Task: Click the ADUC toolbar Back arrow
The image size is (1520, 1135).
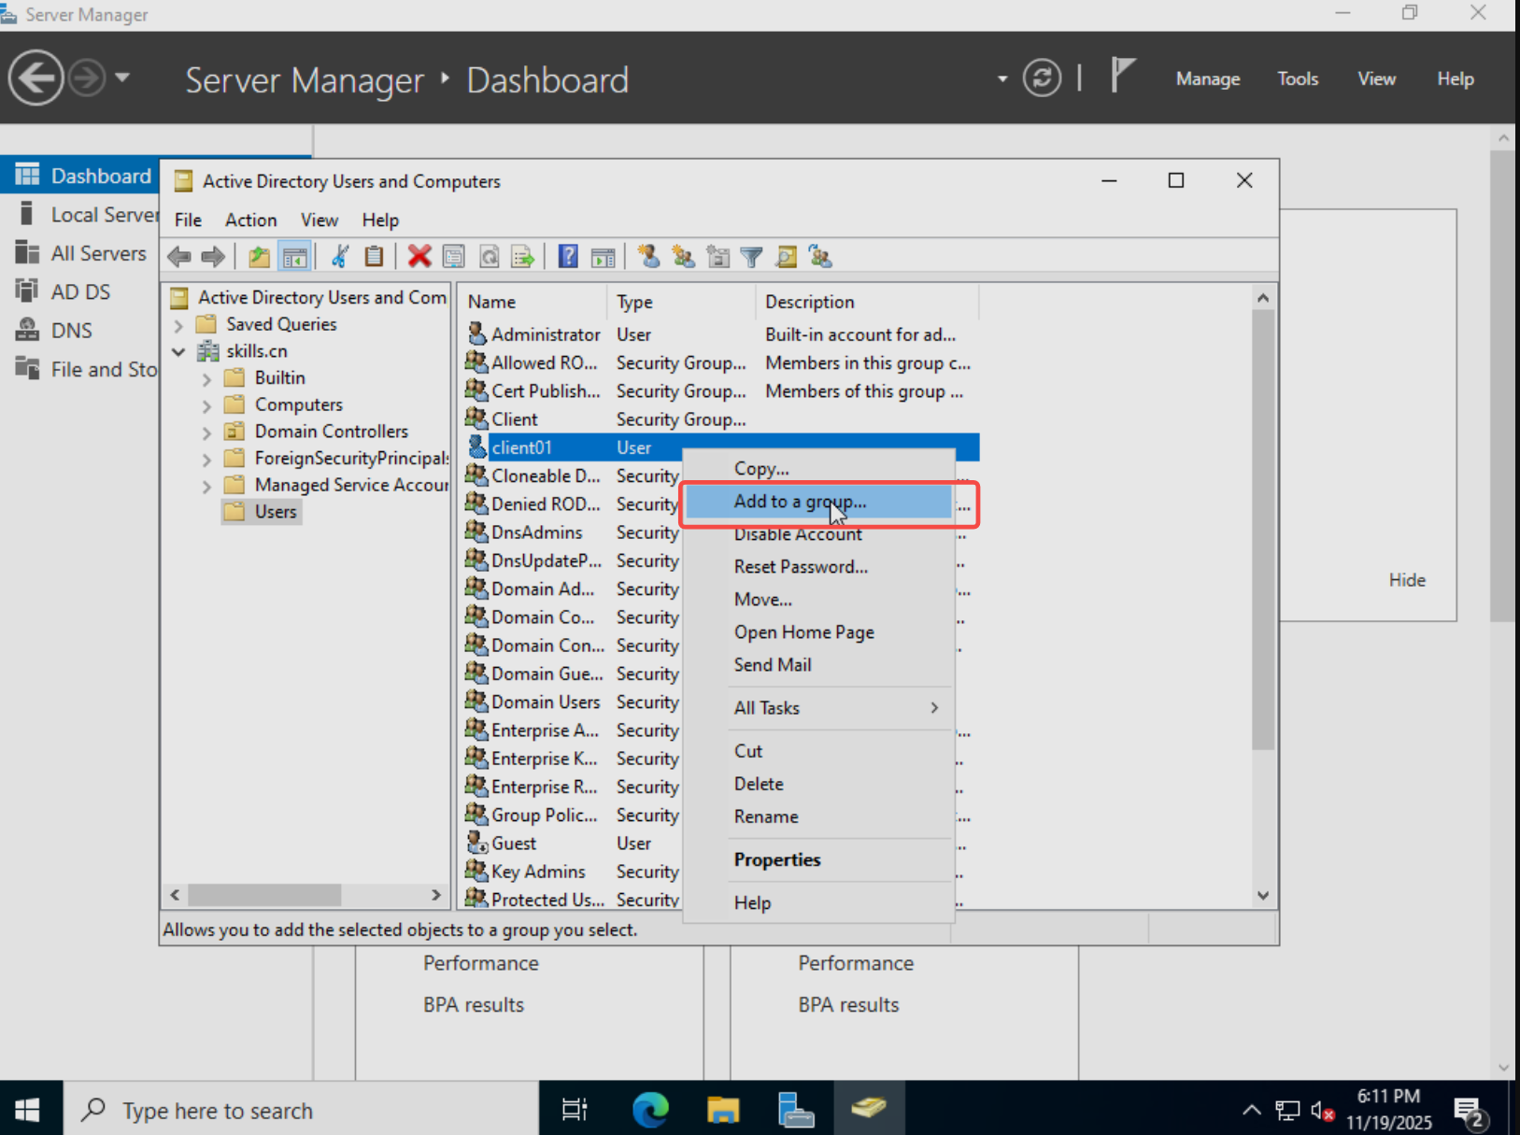Action: click(179, 256)
